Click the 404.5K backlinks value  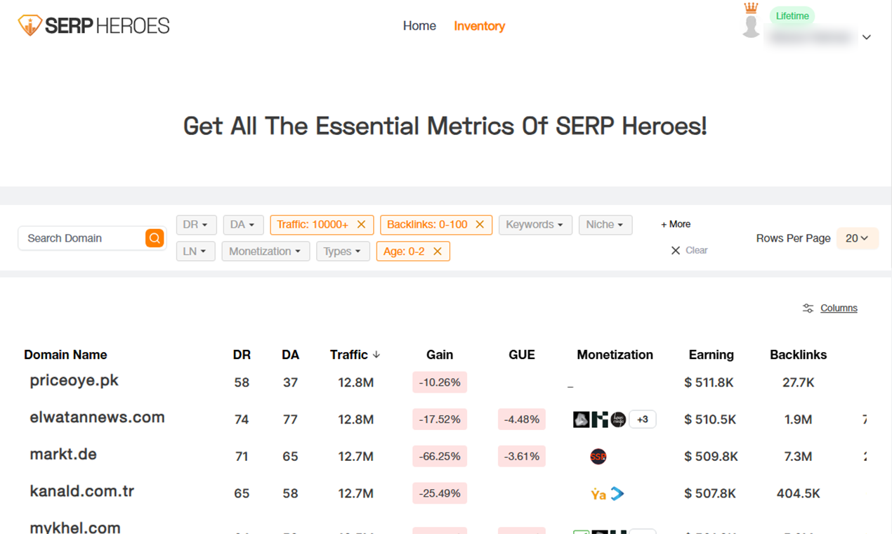click(x=798, y=493)
